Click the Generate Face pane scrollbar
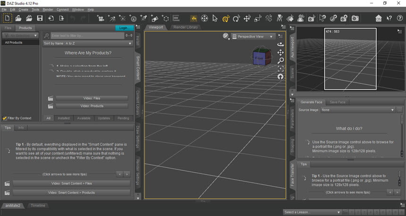Image resolution: width=406 pixels, height=216 pixels. pos(402,135)
